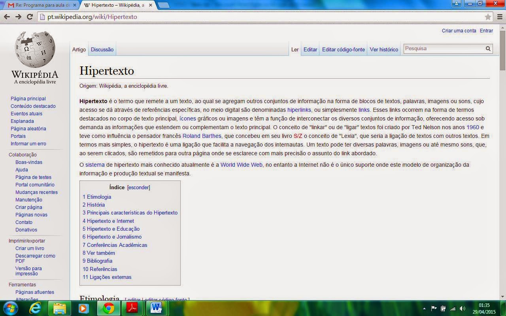This screenshot has width=506, height=316.
Task: Open the Ver histórico tab
Action: click(x=384, y=50)
